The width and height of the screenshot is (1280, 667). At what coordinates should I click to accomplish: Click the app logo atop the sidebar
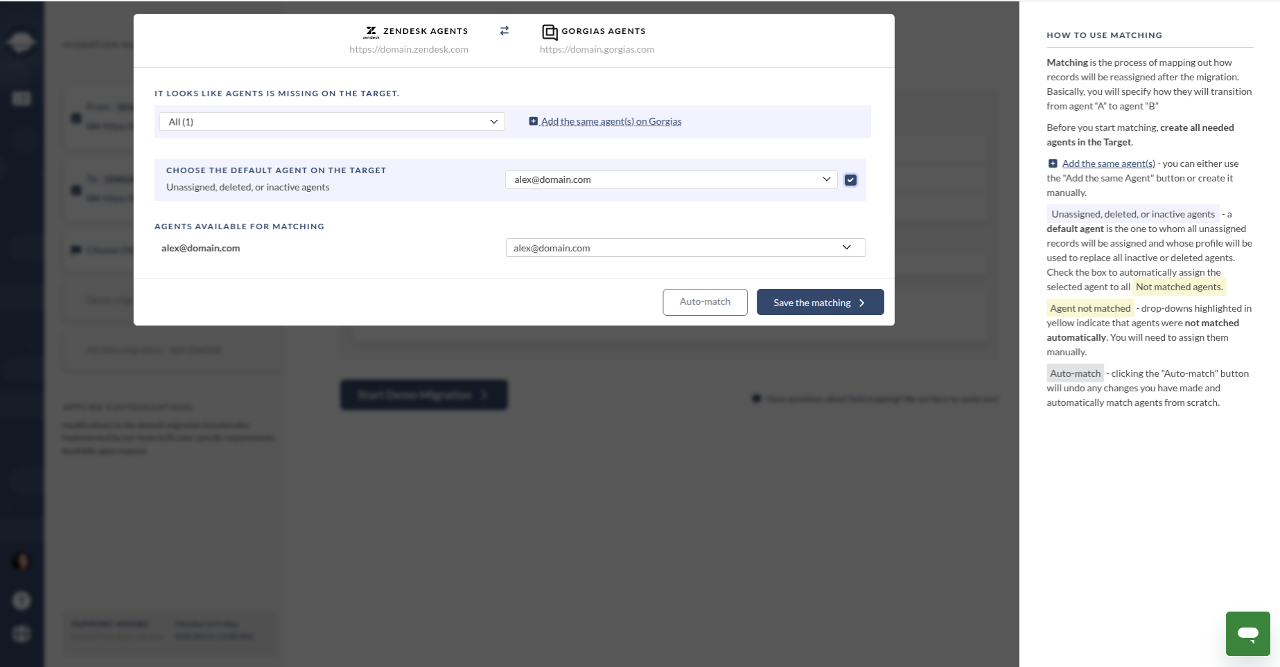pos(21,42)
